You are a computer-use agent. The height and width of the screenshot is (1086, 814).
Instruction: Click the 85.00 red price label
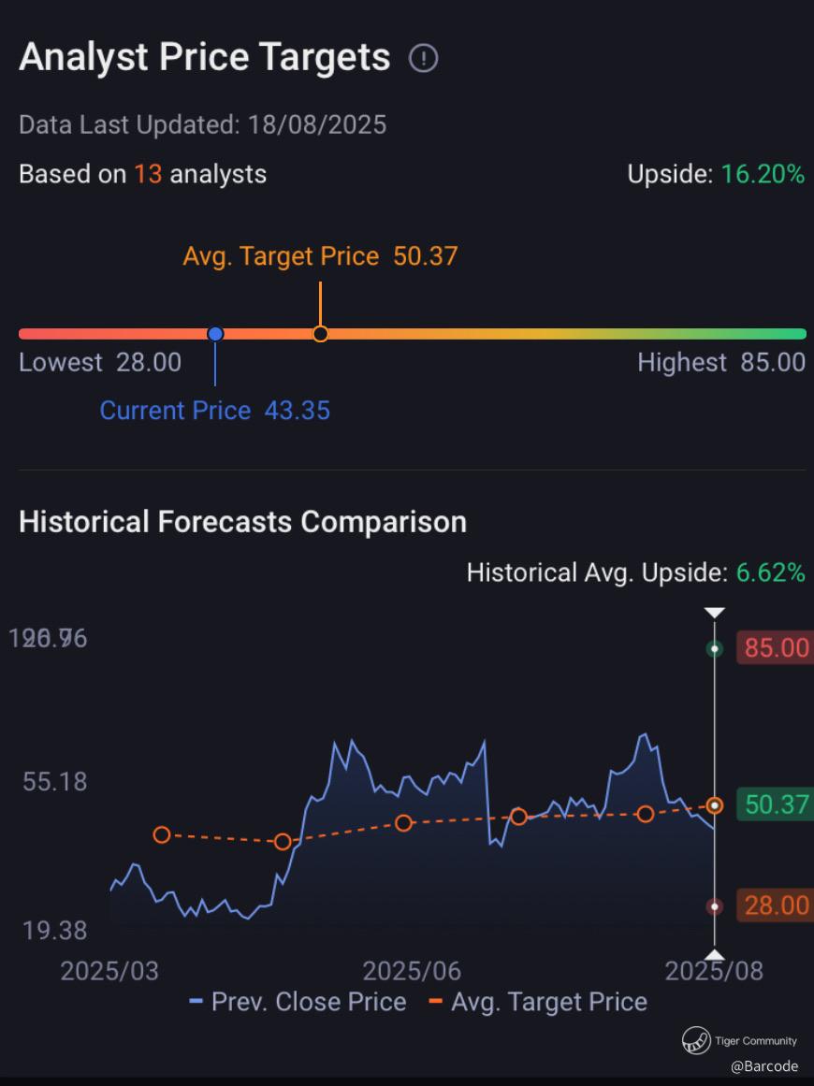point(776,648)
